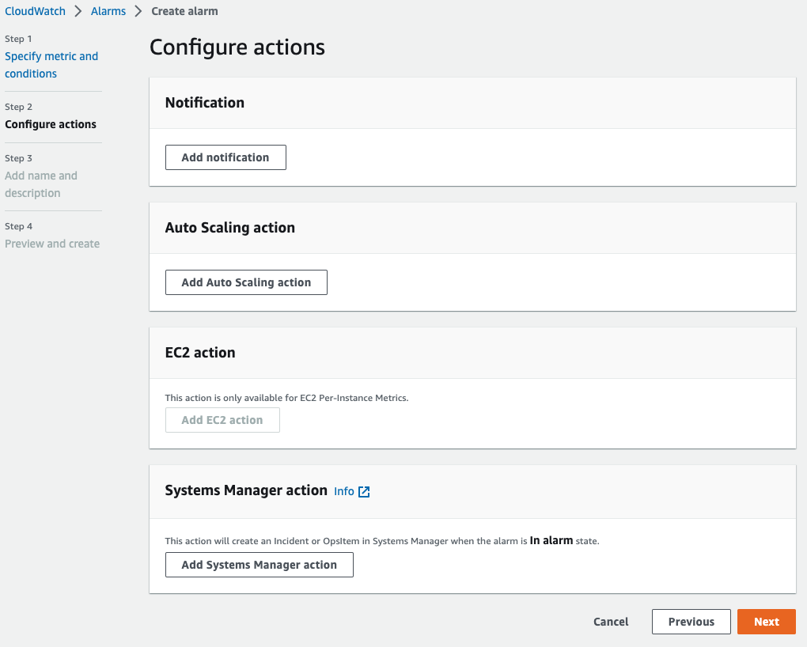This screenshot has height=647, width=807.
Task: Click Add notification button
Action: pos(225,157)
